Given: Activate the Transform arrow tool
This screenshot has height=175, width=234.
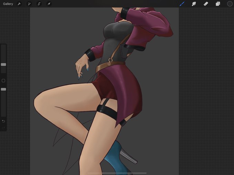Looking at the screenshot, I should [x=49, y=4].
